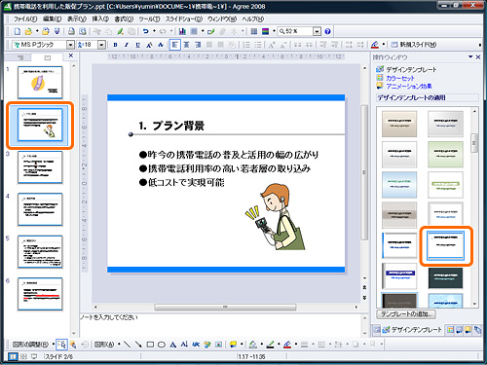The height and width of the screenshot is (365, 487).
Task: Open the blue help question mark
Action: (x=327, y=31)
